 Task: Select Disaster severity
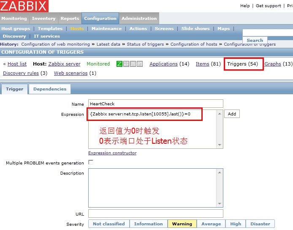(260, 224)
